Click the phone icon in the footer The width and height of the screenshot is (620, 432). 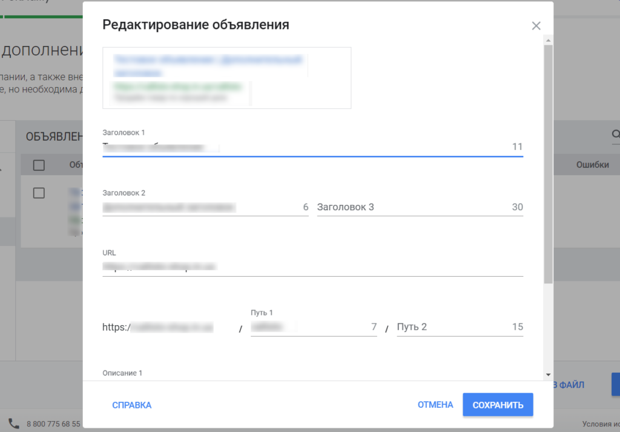(13, 424)
